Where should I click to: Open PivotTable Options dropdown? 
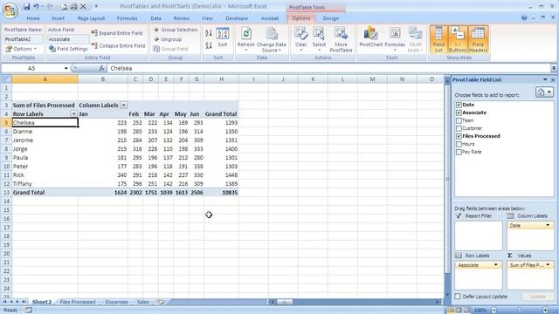click(x=21, y=49)
